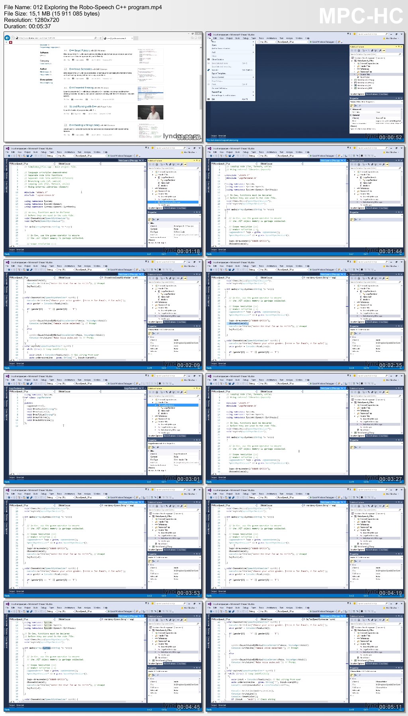Click the 'File Size: 15,1 MB' header line
408x716 pixels.
pyautogui.click(x=52, y=14)
